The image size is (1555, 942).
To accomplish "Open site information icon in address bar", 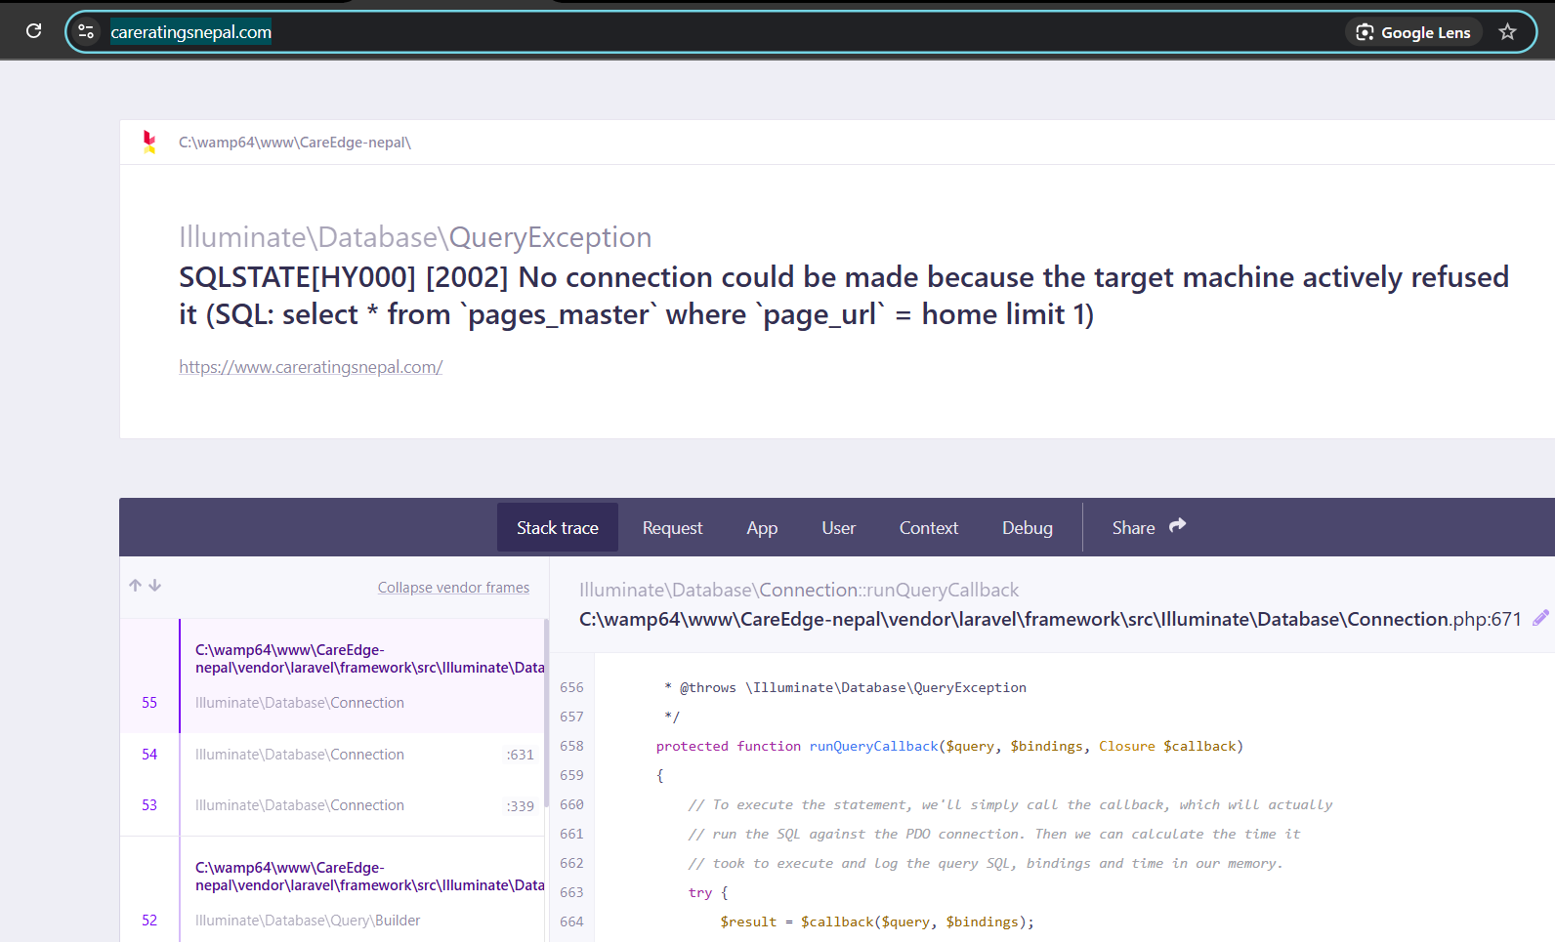I will 86,31.
